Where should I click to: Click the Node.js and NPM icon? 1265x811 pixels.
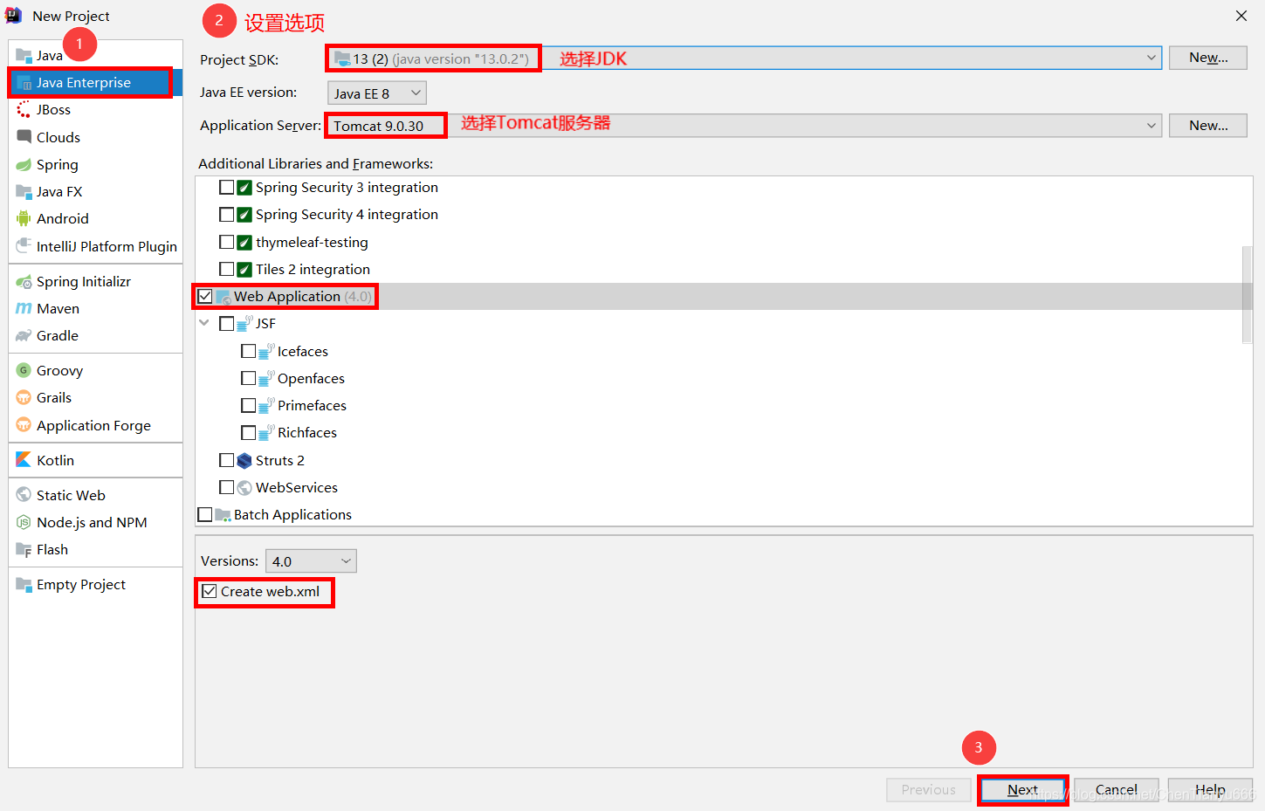click(24, 522)
